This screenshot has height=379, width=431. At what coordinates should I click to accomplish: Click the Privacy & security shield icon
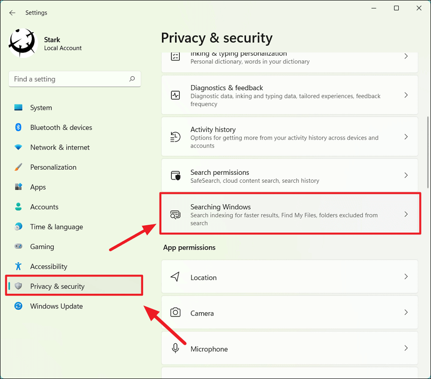point(18,286)
